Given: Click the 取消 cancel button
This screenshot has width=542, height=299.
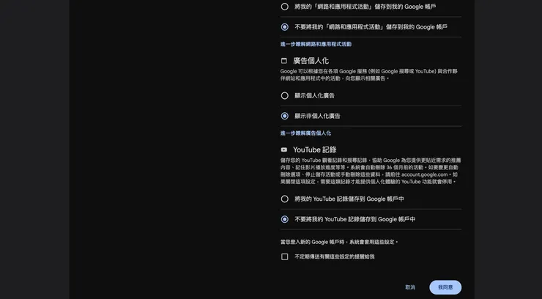Looking at the screenshot, I should point(410,287).
